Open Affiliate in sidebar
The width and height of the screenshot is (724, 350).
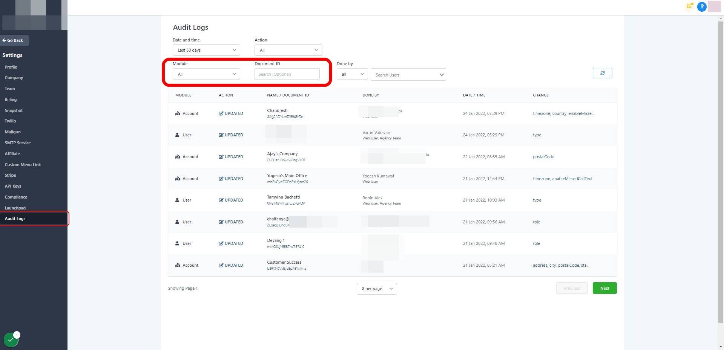[12, 154]
